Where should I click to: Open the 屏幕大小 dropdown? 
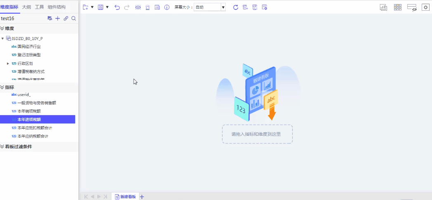point(223,7)
